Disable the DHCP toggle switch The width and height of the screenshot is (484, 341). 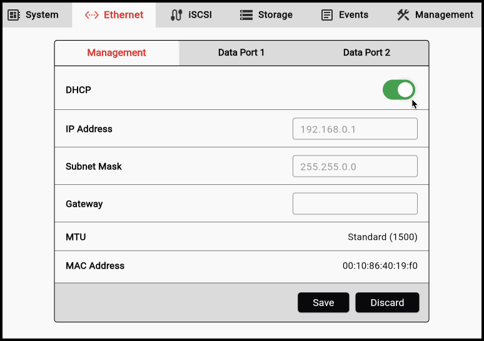399,90
